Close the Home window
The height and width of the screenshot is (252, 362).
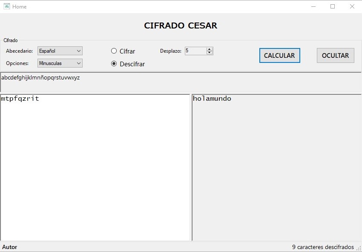[352, 6]
